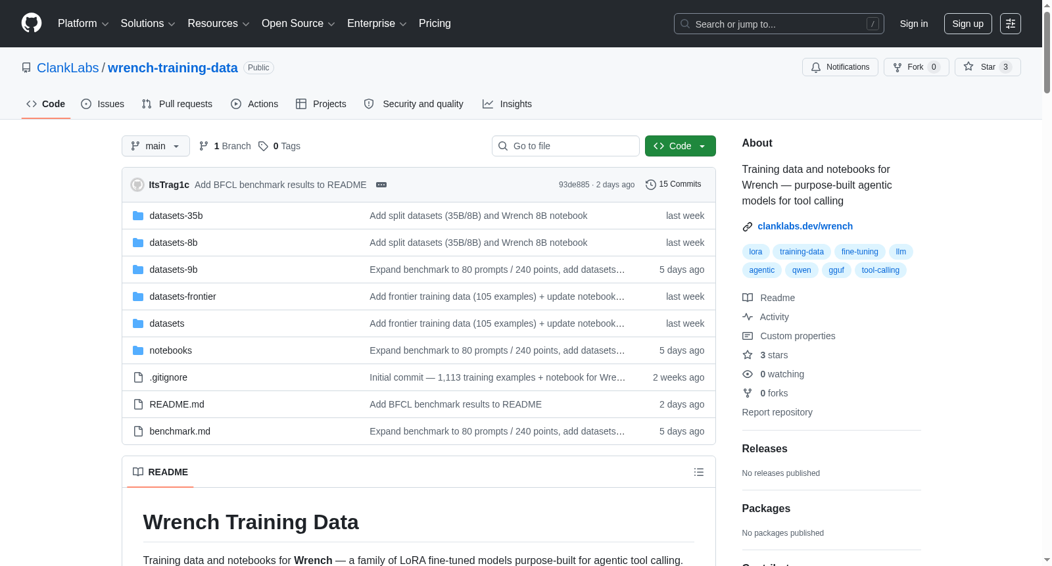
Task: Select the tool-calling topic tag
Action: coord(880,270)
